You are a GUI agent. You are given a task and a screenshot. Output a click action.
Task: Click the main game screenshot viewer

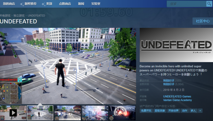[x=68, y=66]
